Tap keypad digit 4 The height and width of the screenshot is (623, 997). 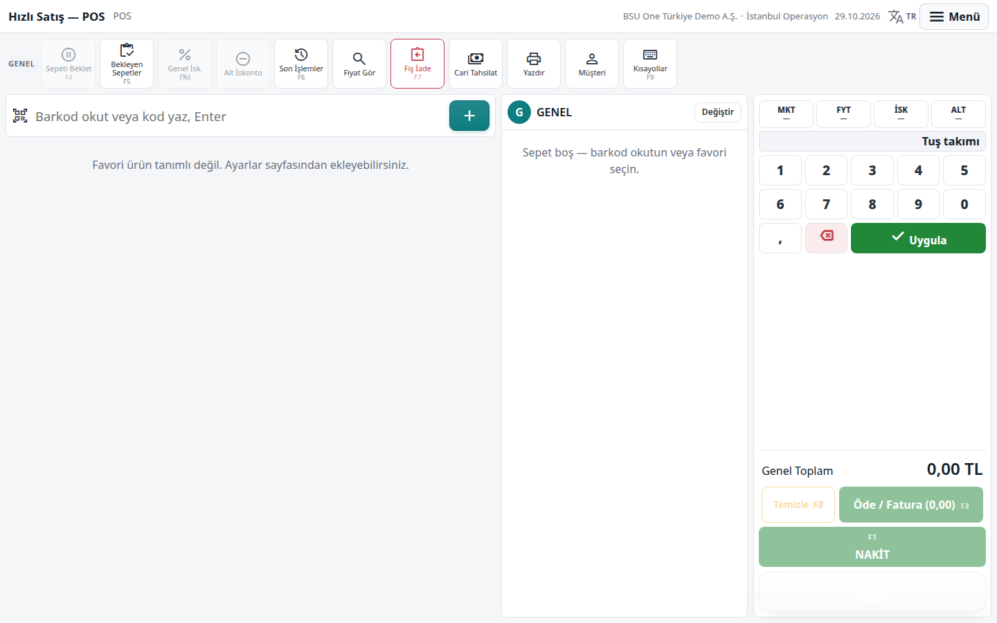click(x=918, y=170)
